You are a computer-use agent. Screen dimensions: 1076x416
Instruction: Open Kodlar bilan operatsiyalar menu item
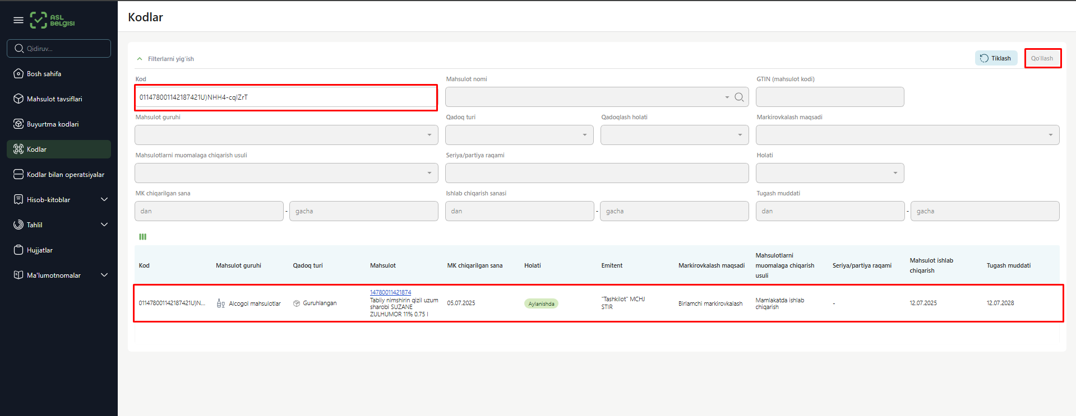point(65,175)
